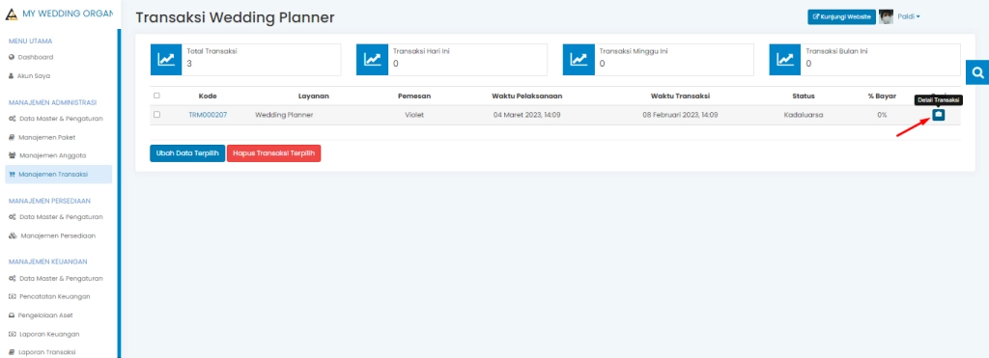989x358 pixels.
Task: Click Paldi's profile avatar picture
Action: 887,17
